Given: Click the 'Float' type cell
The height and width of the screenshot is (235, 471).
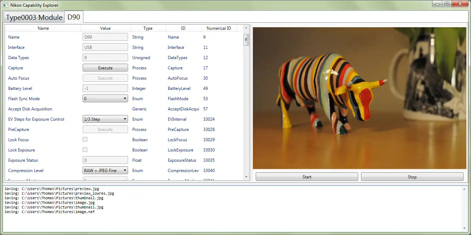Looking at the screenshot, I should tap(137, 160).
